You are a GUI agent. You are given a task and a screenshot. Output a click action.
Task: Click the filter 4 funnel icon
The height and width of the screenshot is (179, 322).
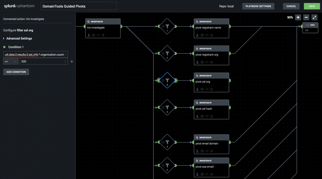167,165
